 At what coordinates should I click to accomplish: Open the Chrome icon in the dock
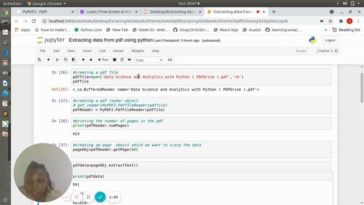5,13
